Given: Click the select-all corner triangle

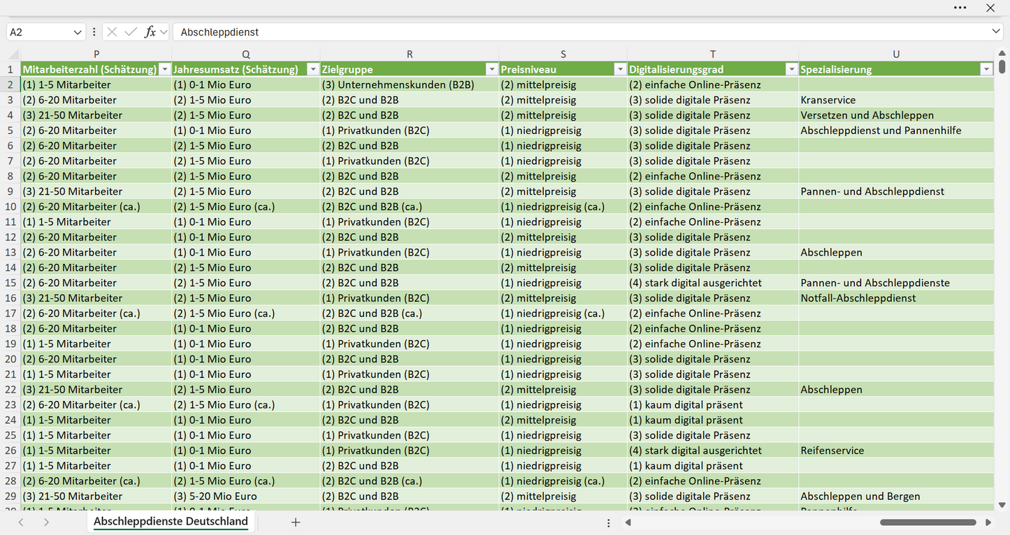Looking at the screenshot, I should 13,54.
